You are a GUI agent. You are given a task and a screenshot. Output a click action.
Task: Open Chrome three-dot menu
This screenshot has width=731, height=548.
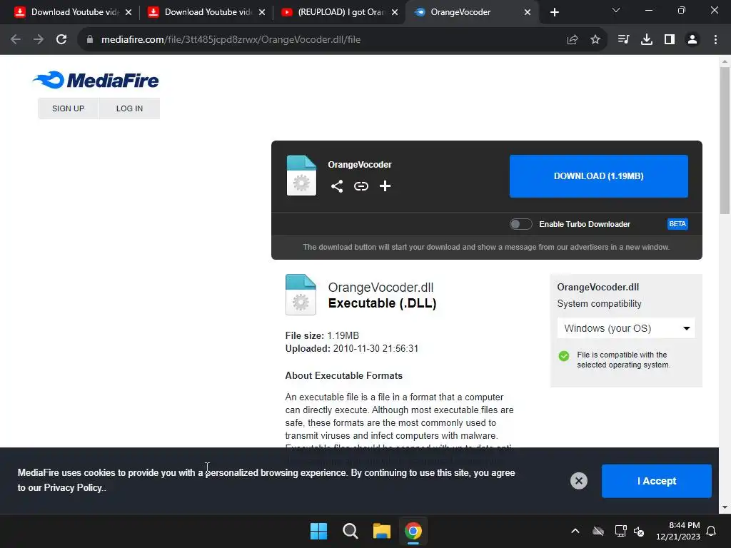point(715,40)
